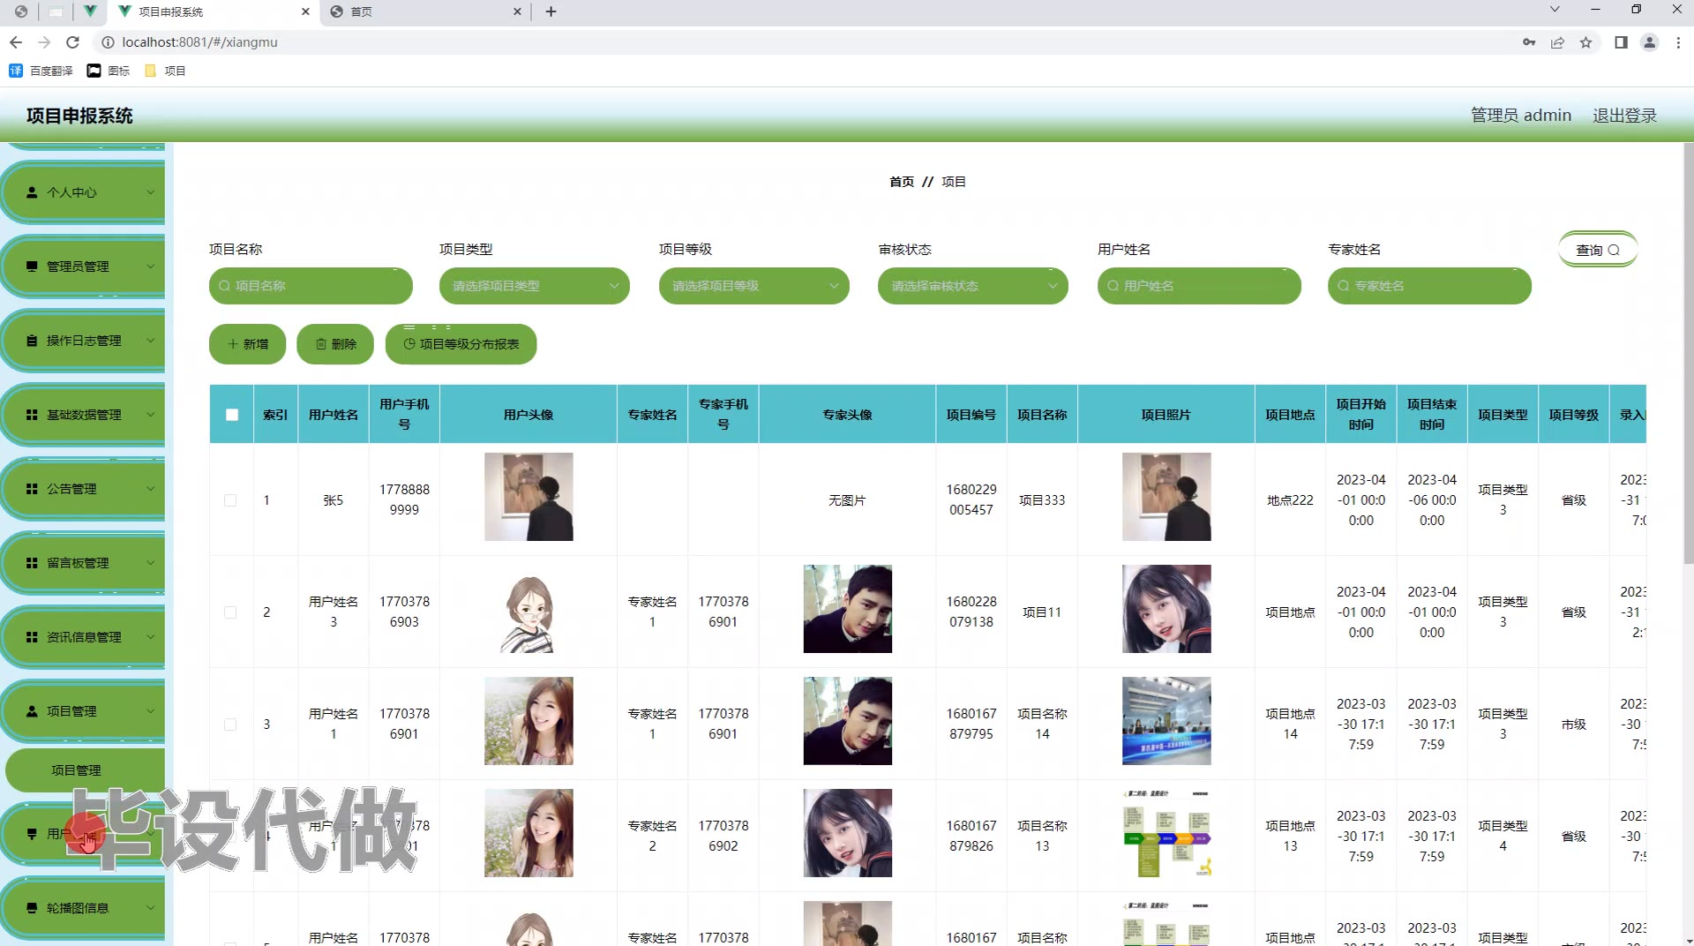Open the 项目等级分布报表 report
This screenshot has width=1694, height=946.
(x=461, y=344)
